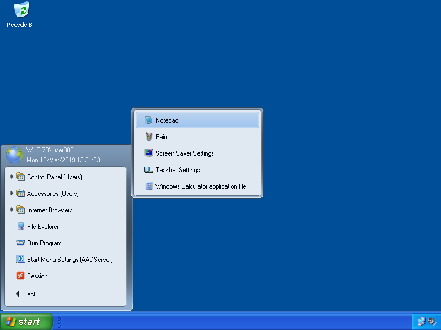The width and height of the screenshot is (441, 330).
Task: Click the green start button
Action: [26, 322]
